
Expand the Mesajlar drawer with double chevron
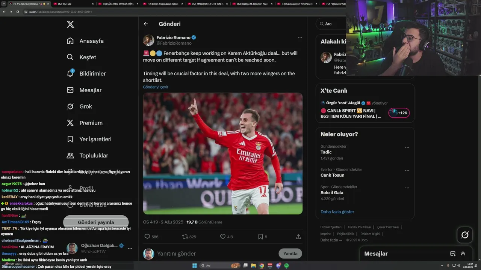pyautogui.click(x=463, y=253)
